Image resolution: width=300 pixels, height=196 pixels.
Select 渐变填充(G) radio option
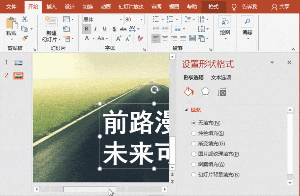pos(208,143)
